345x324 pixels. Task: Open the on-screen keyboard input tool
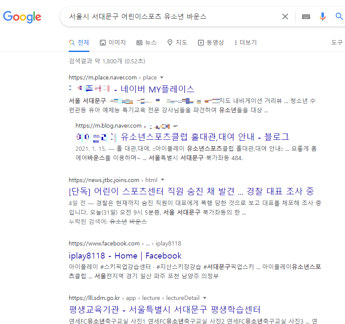click(306, 16)
